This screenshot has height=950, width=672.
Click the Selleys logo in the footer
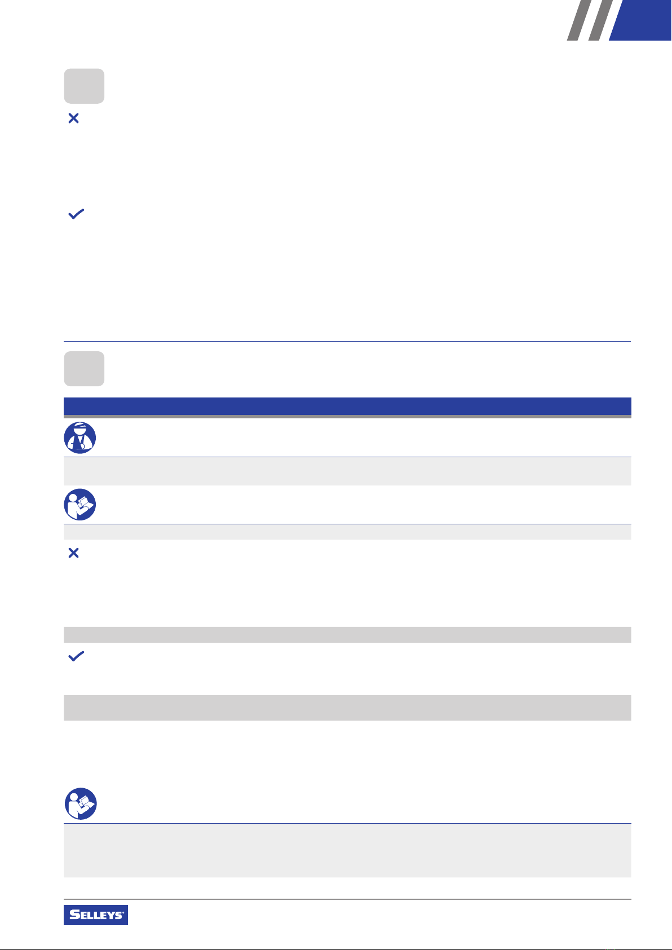96,914
